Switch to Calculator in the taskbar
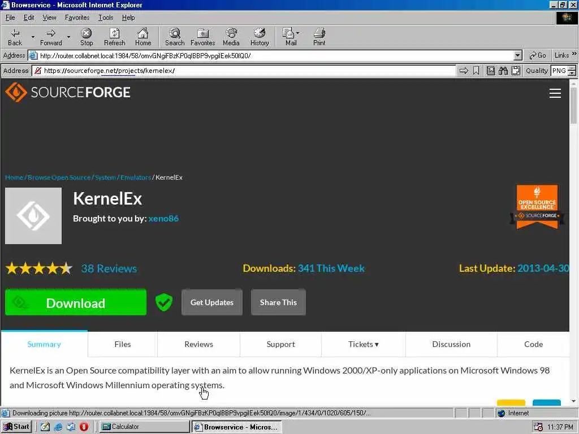This screenshot has height=434, width=579. point(144,427)
